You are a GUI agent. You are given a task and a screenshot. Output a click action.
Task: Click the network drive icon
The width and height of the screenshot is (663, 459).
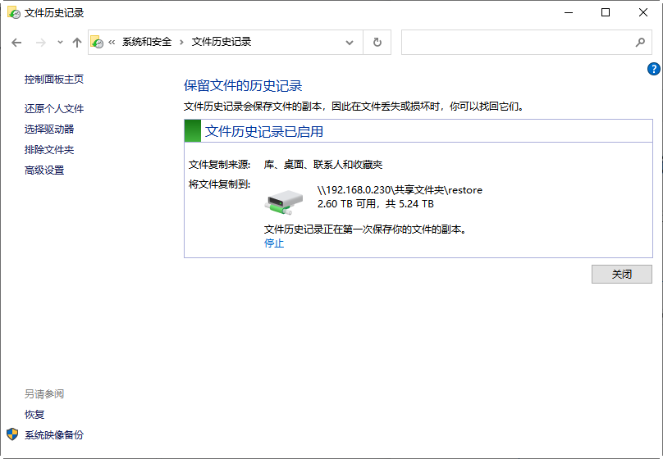[284, 202]
